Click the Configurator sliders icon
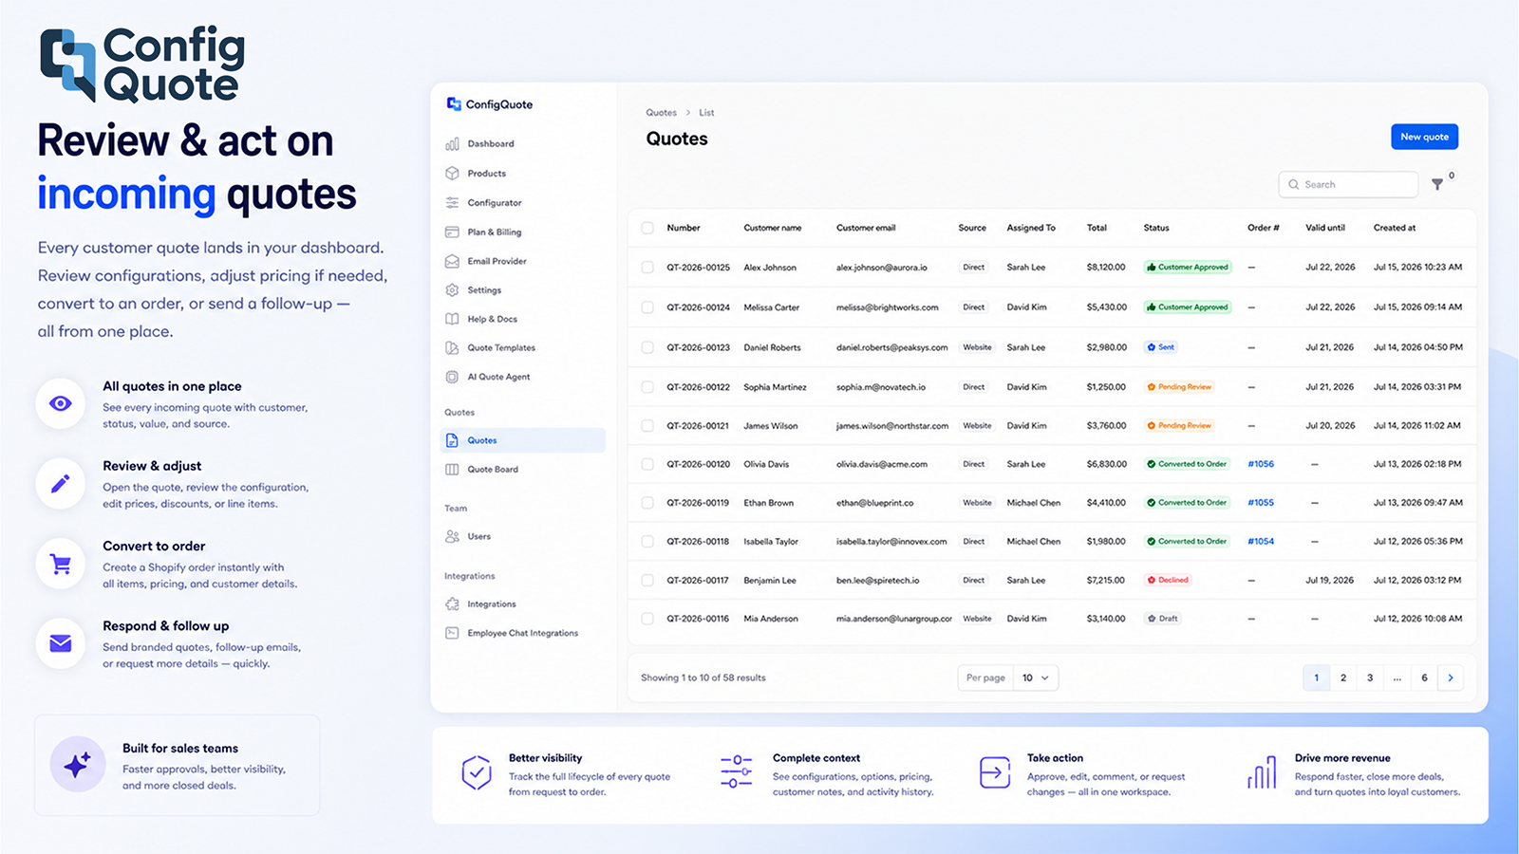 pyautogui.click(x=452, y=203)
